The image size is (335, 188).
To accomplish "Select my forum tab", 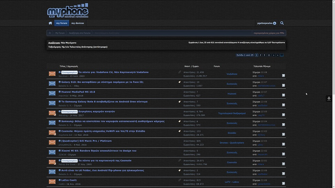I will pyautogui.click(x=61, y=23).
